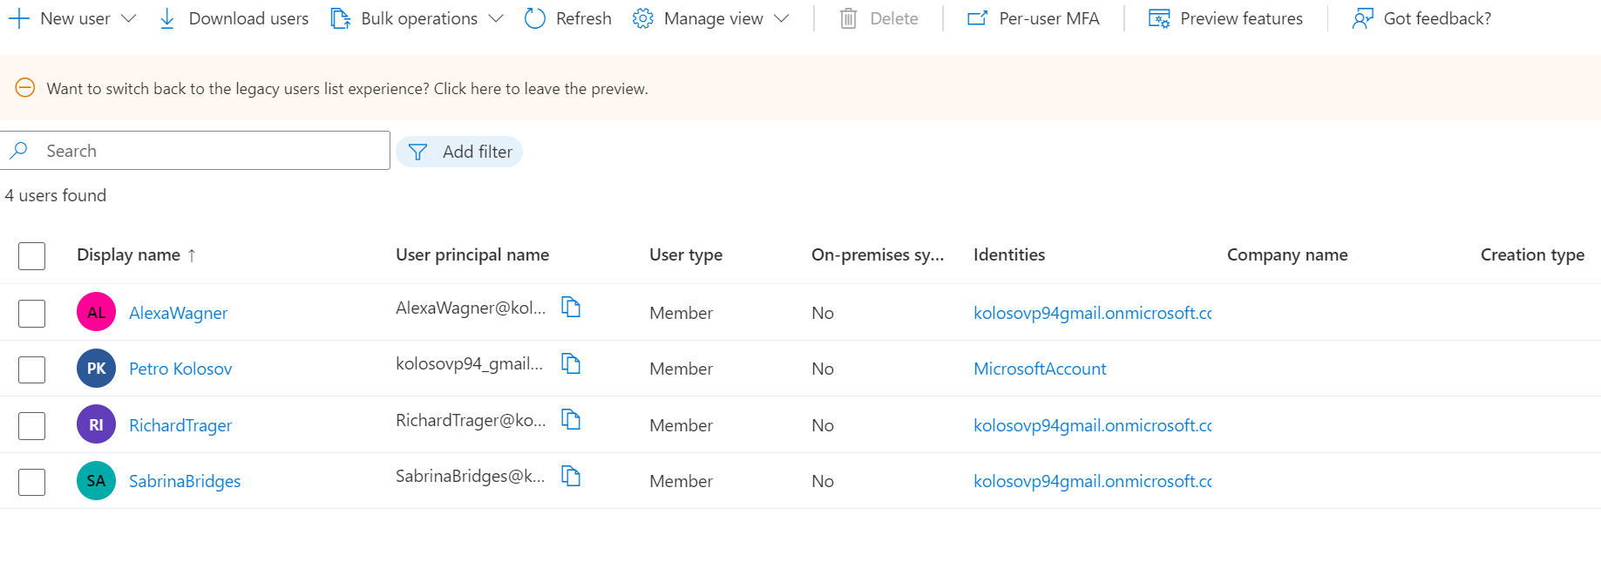Click the Per-user MFA icon

978,18
